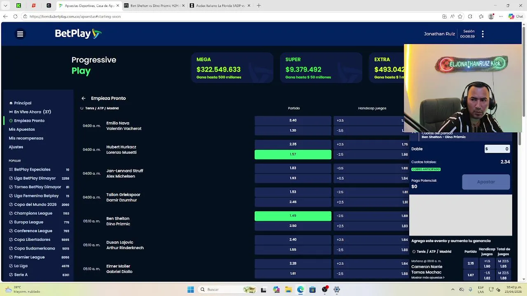527x296 pixels.
Task: Open the Dusan Lajovic vs Arthur Rinderknech match
Action: click(125, 245)
